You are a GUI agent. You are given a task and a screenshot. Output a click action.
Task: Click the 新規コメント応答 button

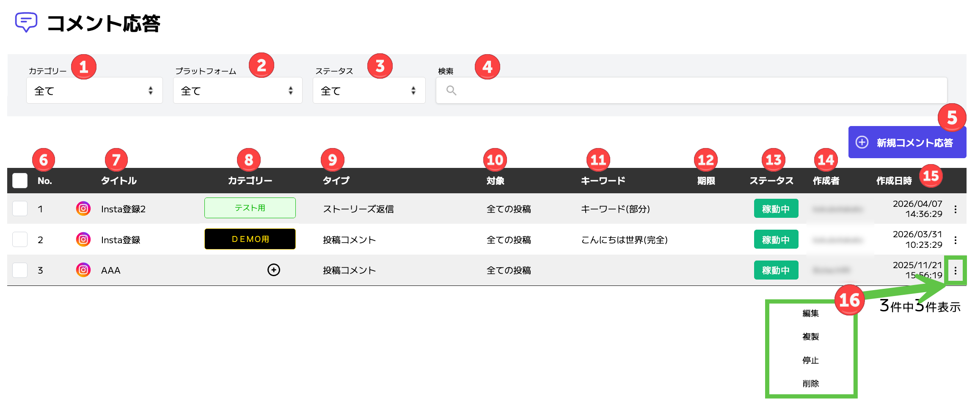pos(907,143)
